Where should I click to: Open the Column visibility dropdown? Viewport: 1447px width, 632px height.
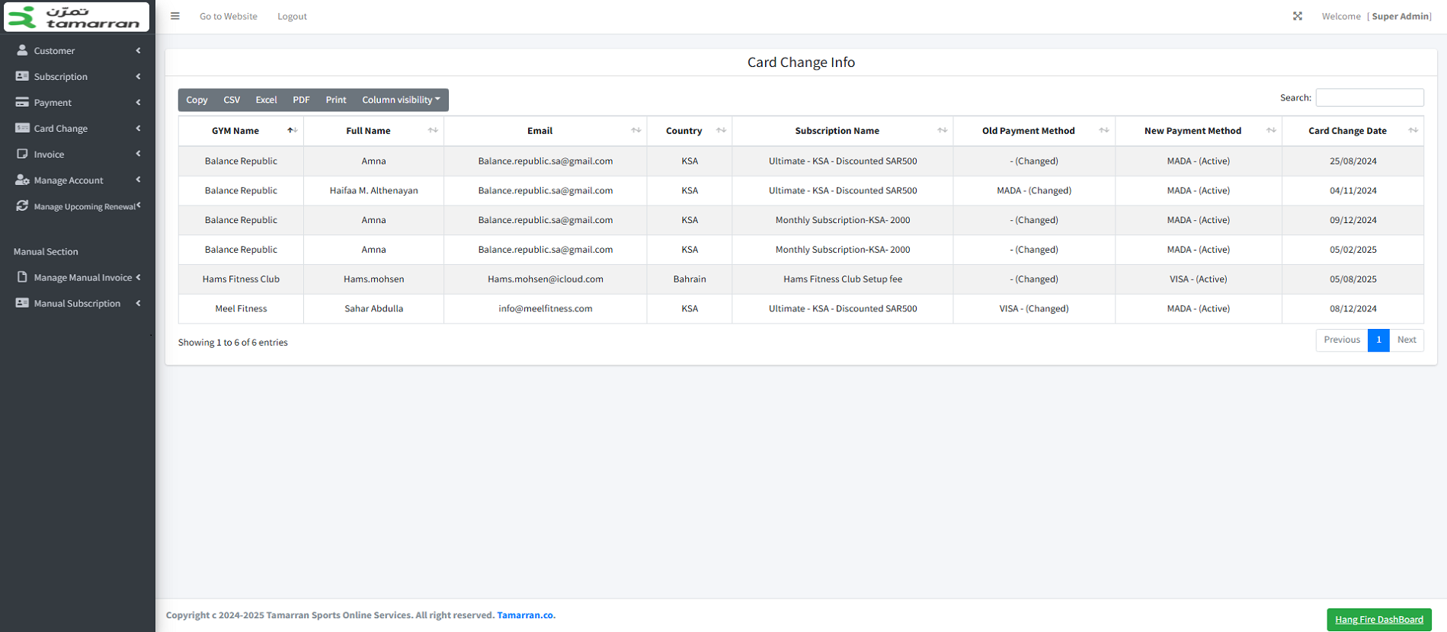(x=401, y=100)
